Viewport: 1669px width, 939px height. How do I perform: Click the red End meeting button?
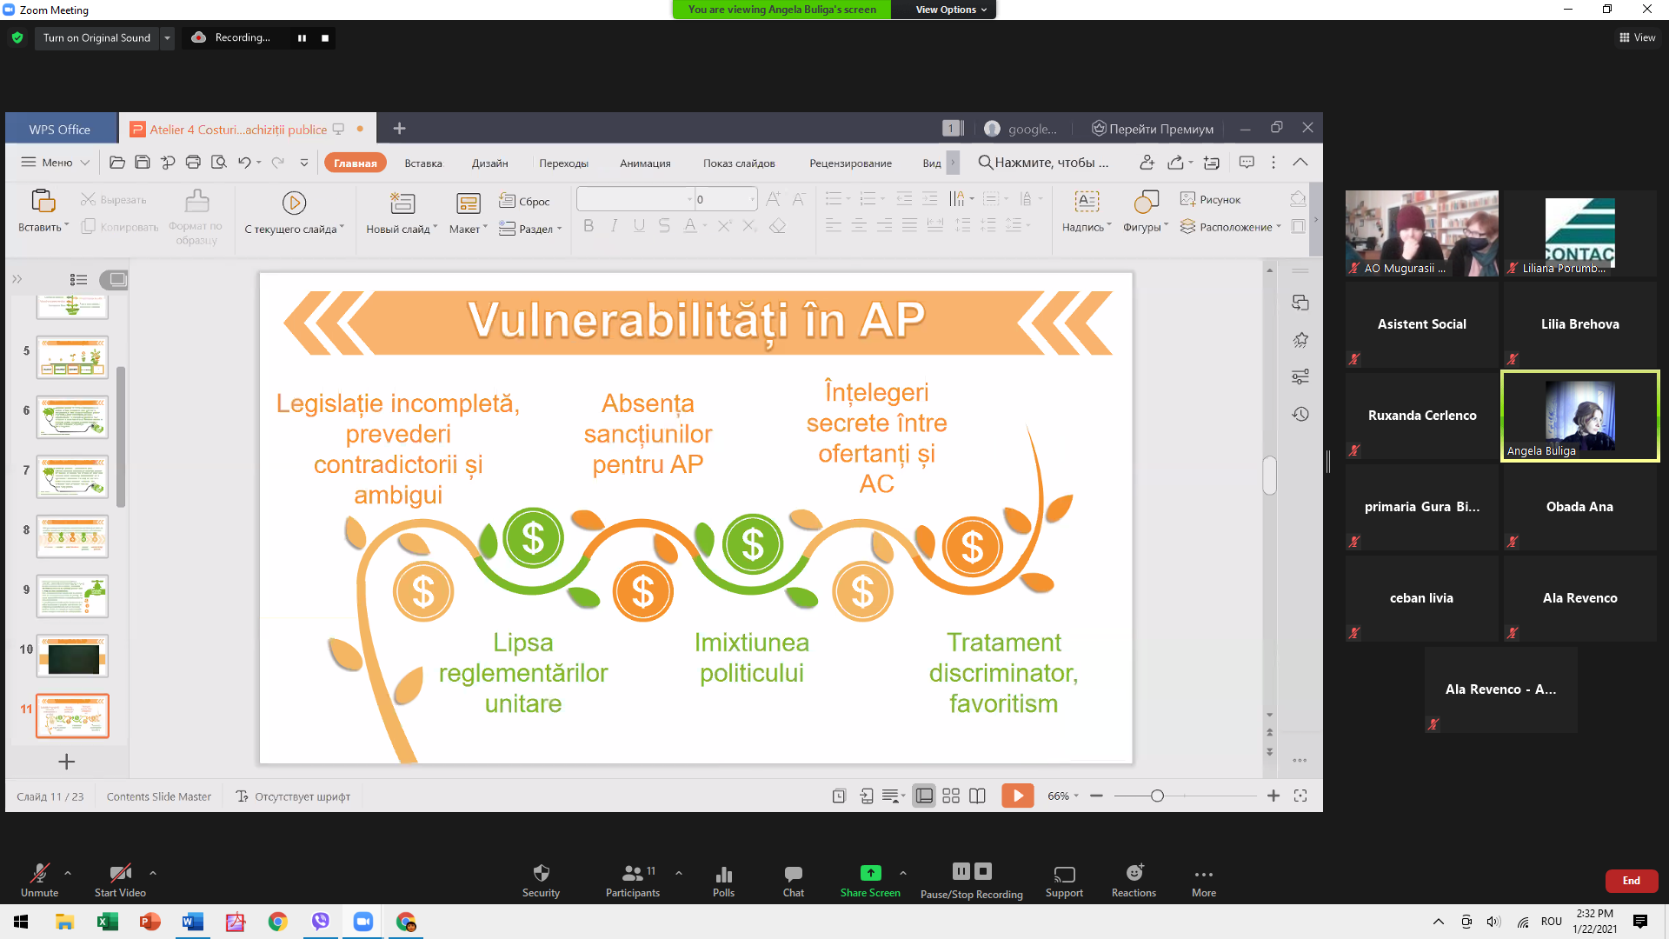[1631, 881]
